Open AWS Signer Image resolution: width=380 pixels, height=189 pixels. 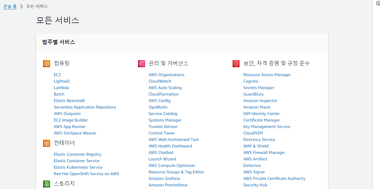[254, 172]
